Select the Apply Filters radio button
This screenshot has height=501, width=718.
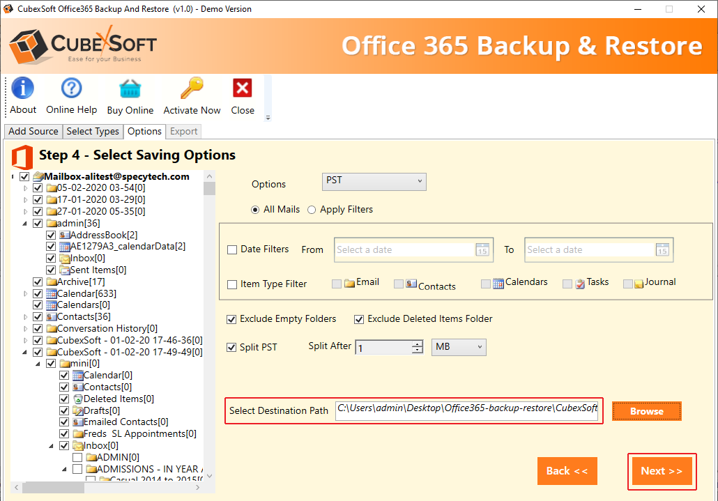pyautogui.click(x=312, y=210)
